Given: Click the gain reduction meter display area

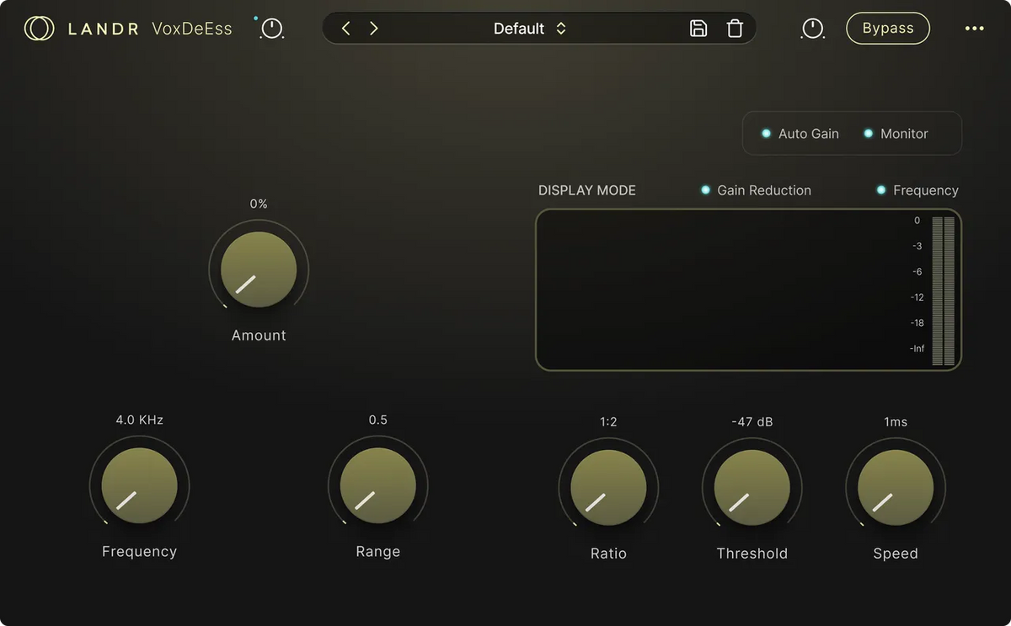Looking at the screenshot, I should [725, 290].
